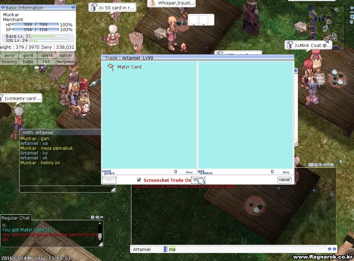This screenshot has height=261, width=354.
Task: Click the Matyr Card item icon in the trade window
Action: tap(111, 67)
